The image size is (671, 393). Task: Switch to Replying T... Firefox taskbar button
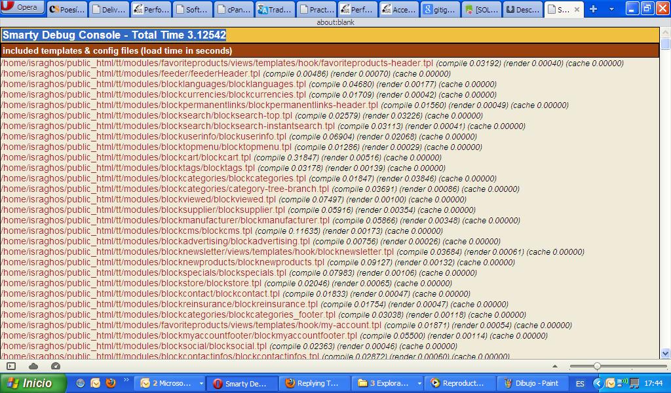(x=314, y=383)
